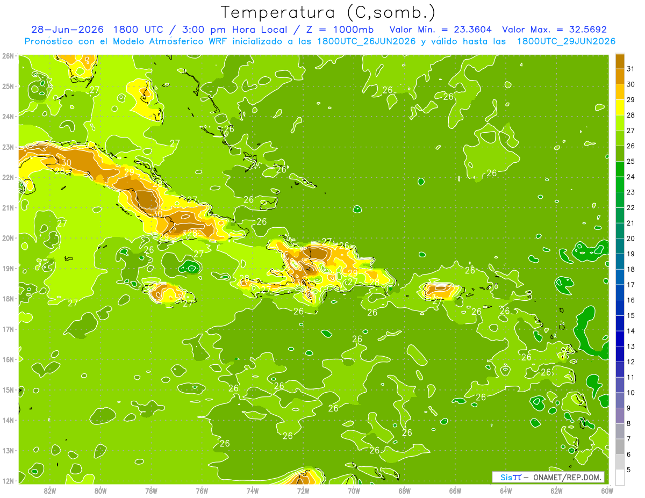The height and width of the screenshot is (498, 645).
Task: Click the legend value label "25"
Action: pyautogui.click(x=631, y=161)
